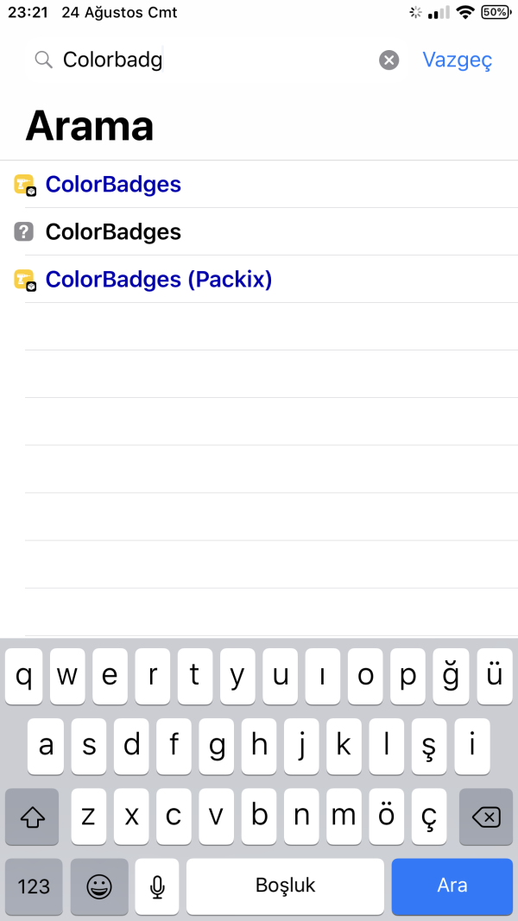
Task: Clear the search field text
Action: coord(389,60)
